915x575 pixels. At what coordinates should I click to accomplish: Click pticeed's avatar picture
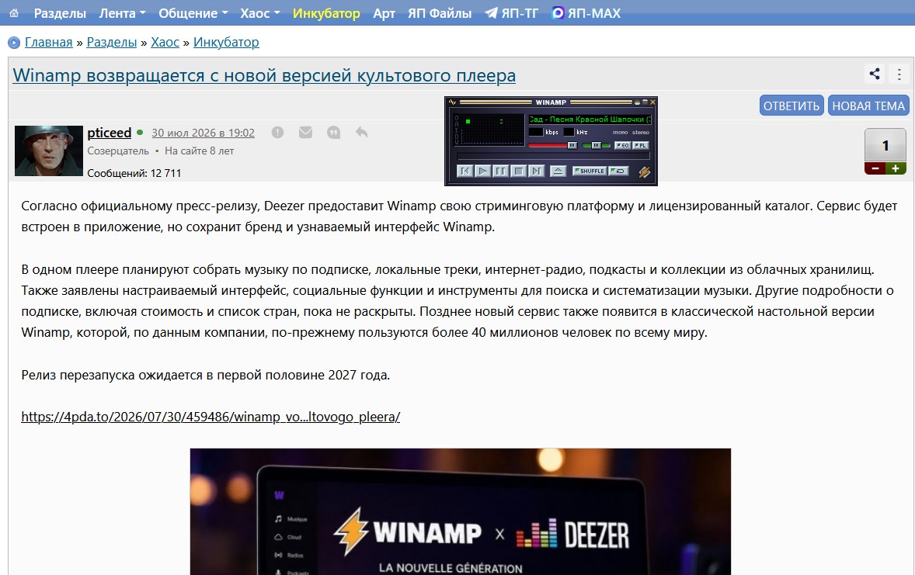click(49, 151)
